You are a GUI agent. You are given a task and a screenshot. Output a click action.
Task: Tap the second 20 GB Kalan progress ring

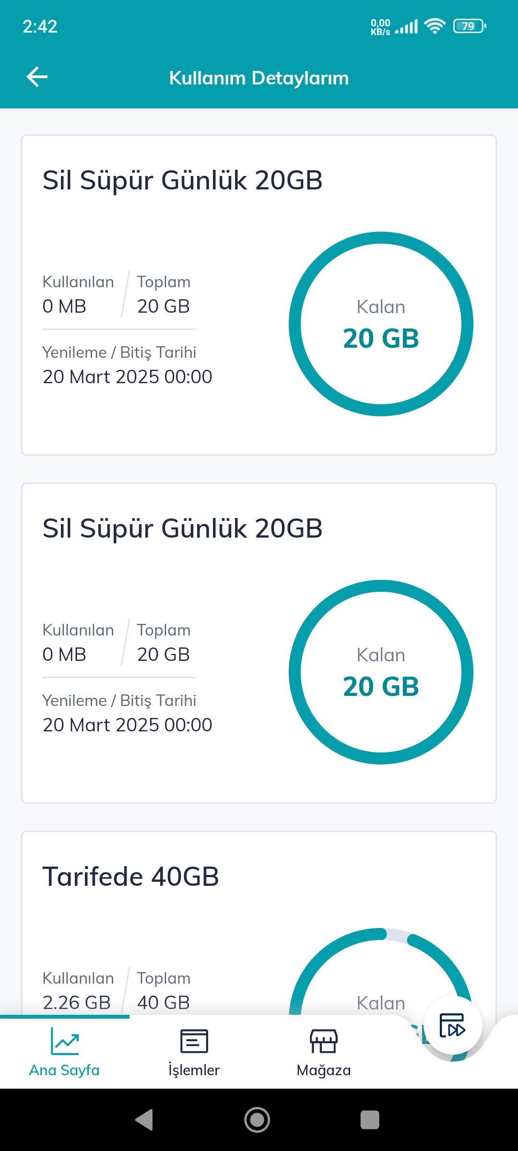[x=381, y=672]
